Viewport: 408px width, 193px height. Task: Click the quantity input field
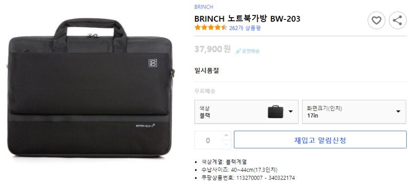208,140
